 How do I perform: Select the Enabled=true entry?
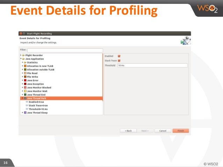pyautogui.click(x=36, y=102)
